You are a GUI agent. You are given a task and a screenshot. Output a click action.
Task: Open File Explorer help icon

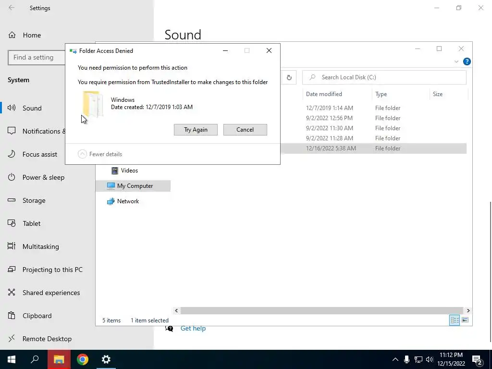pyautogui.click(x=467, y=61)
